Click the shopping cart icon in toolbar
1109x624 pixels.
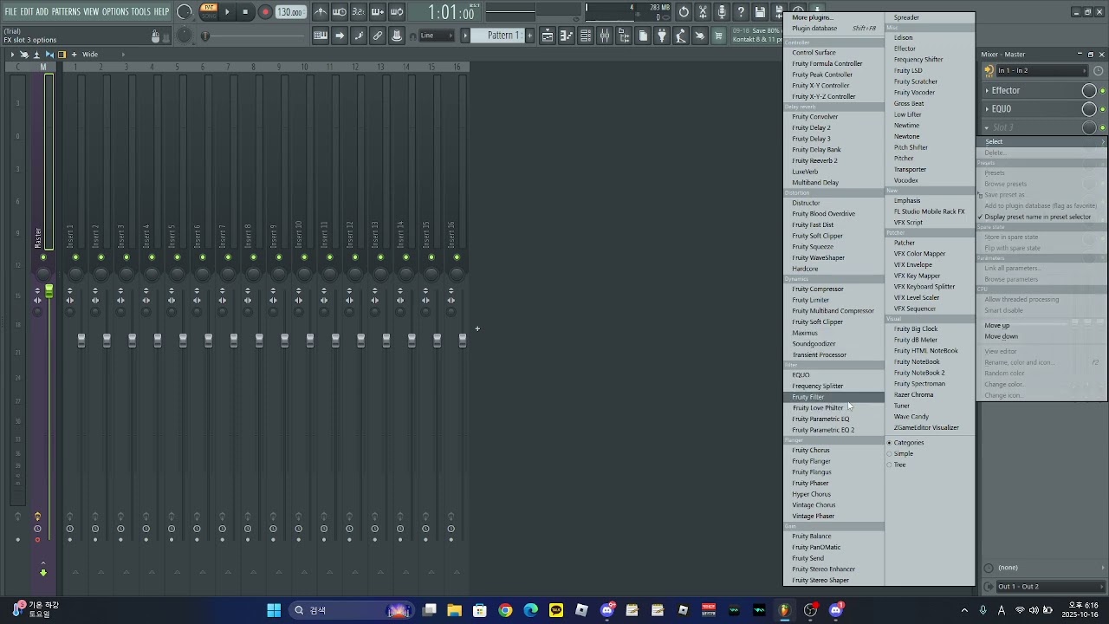[718, 36]
